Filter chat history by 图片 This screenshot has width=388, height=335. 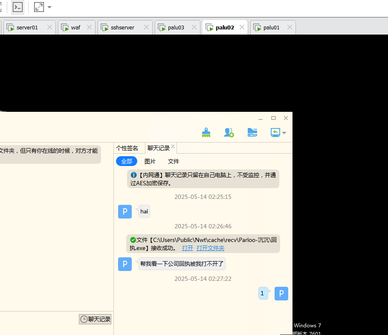[x=150, y=161]
